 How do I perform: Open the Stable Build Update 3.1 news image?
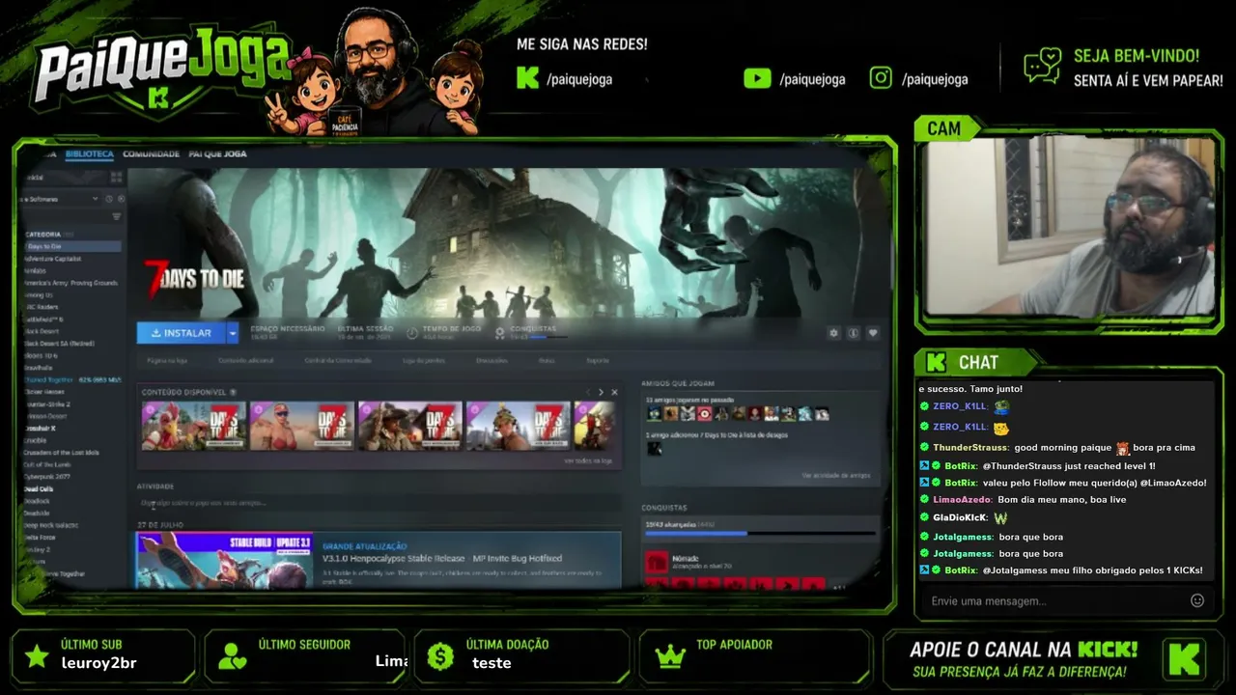[224, 560]
